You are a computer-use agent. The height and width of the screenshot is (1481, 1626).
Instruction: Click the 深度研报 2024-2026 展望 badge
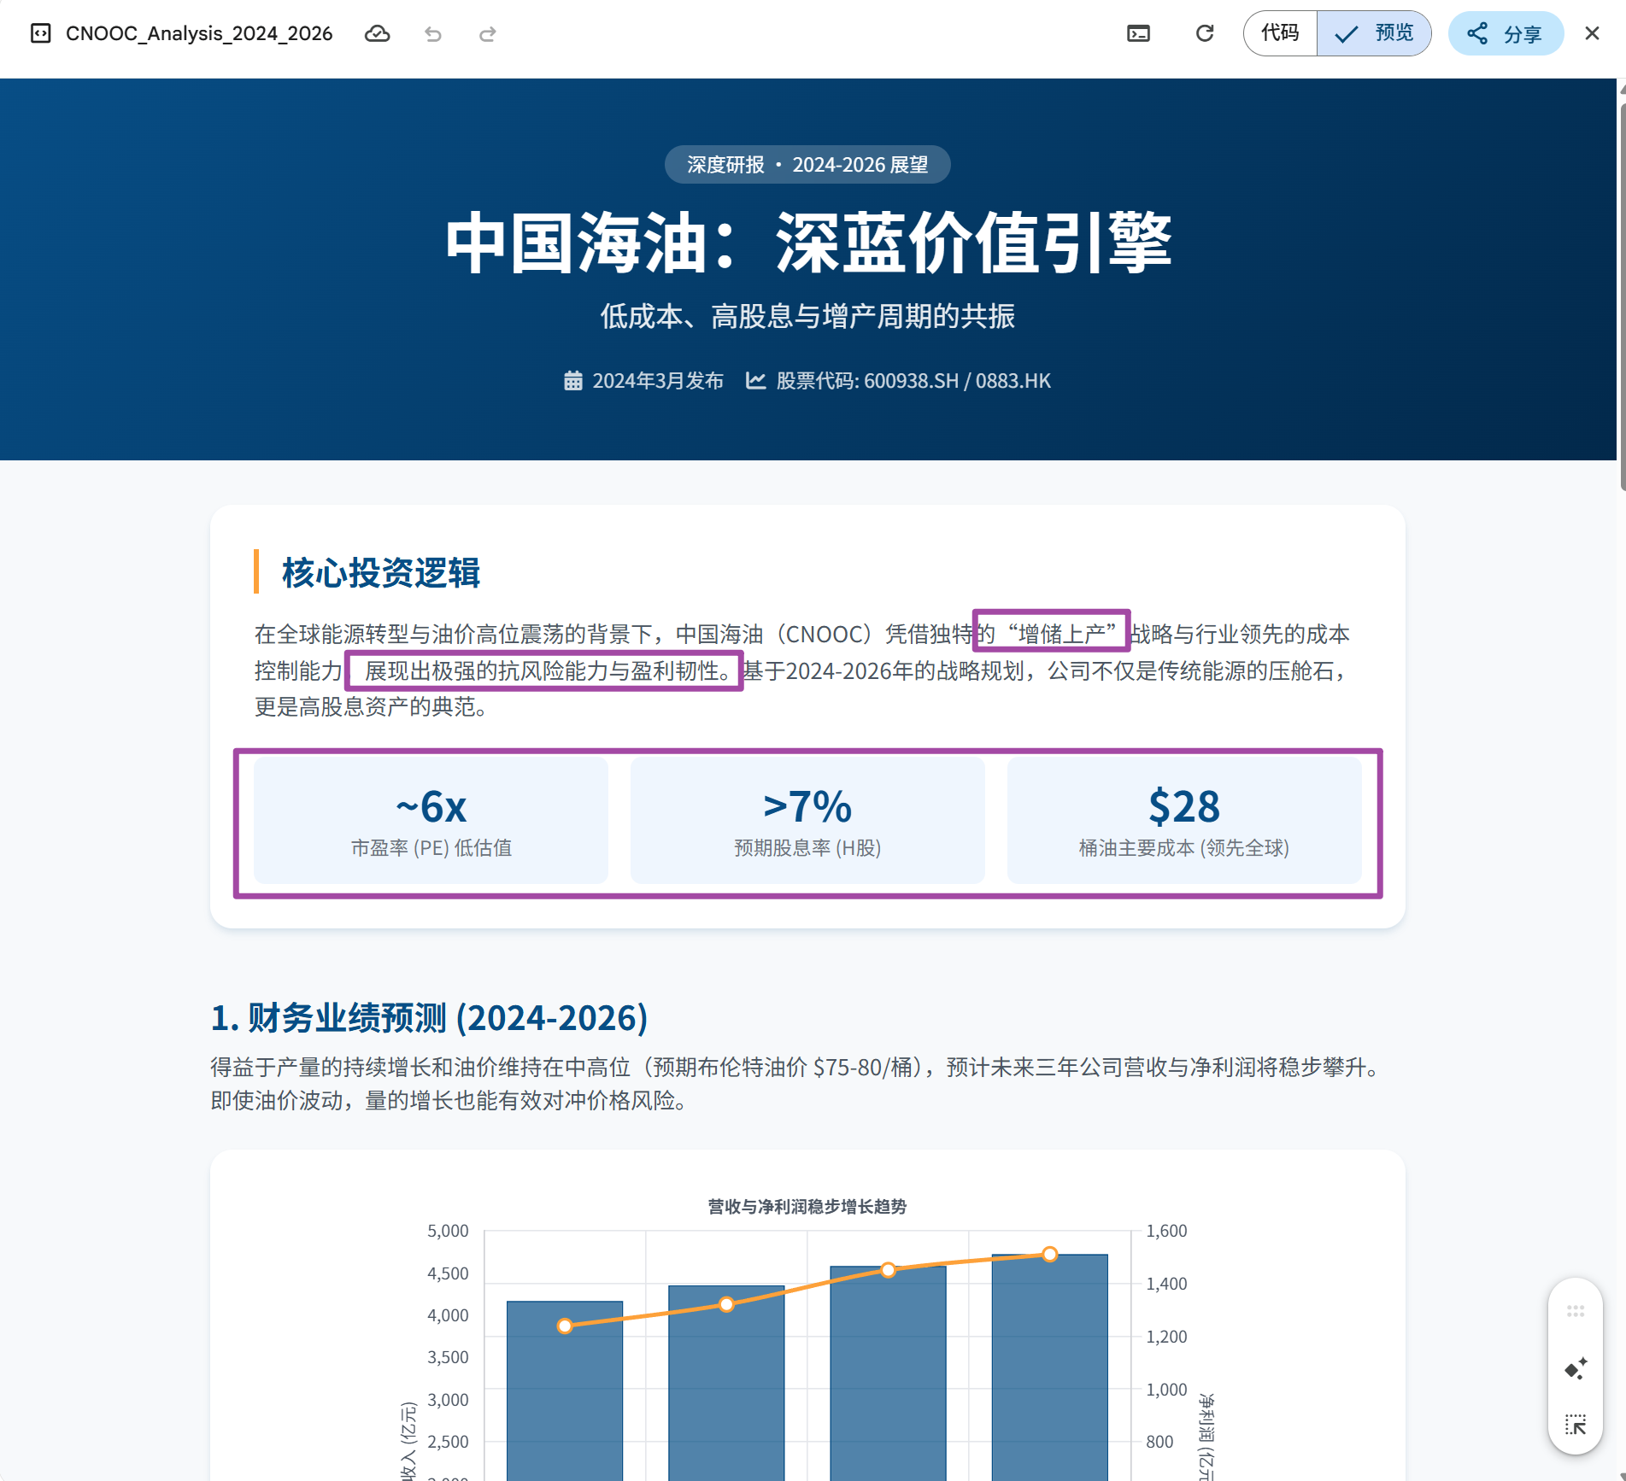807,165
